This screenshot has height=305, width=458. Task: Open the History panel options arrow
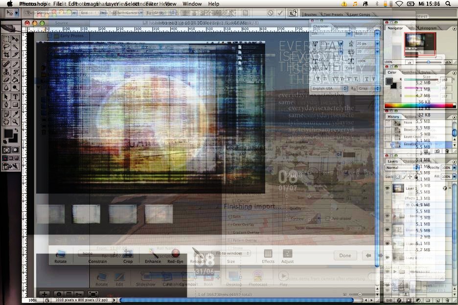click(454, 117)
